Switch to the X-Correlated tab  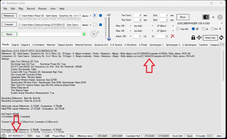pos(38,45)
